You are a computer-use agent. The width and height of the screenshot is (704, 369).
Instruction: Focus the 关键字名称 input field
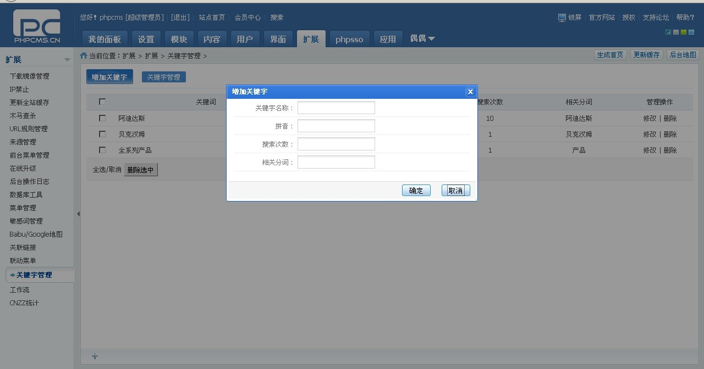(336, 108)
